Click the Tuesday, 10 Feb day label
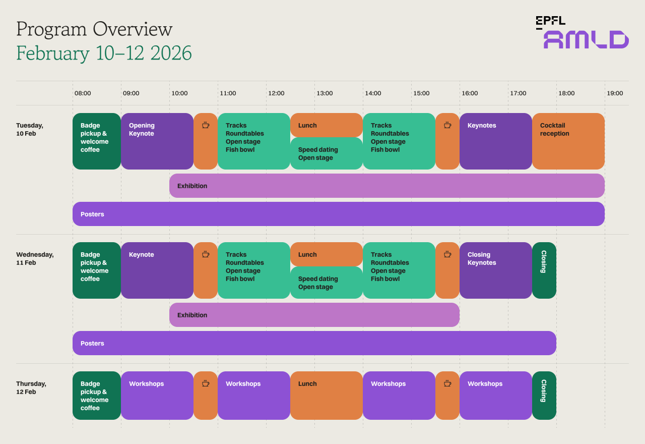 pyautogui.click(x=30, y=130)
